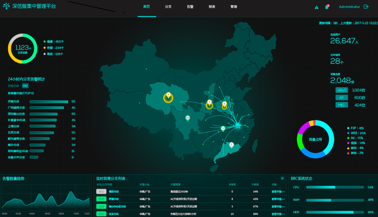Image resolution: width=378 pixels, height=217 pixels.
Task: Collapse the 实时异常分支列表 panel chevron
Action: tap(282, 178)
